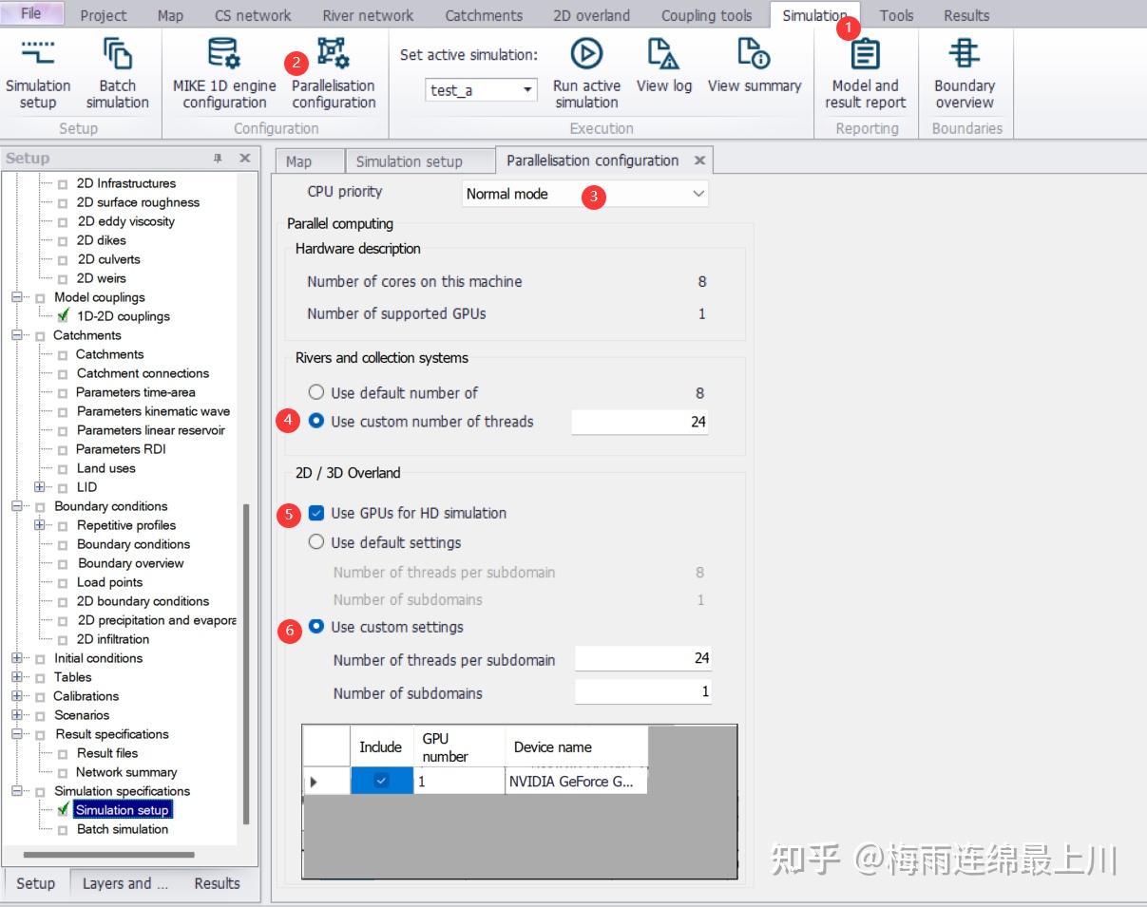Toggle Use GPUs for HD simulation

[x=316, y=514]
